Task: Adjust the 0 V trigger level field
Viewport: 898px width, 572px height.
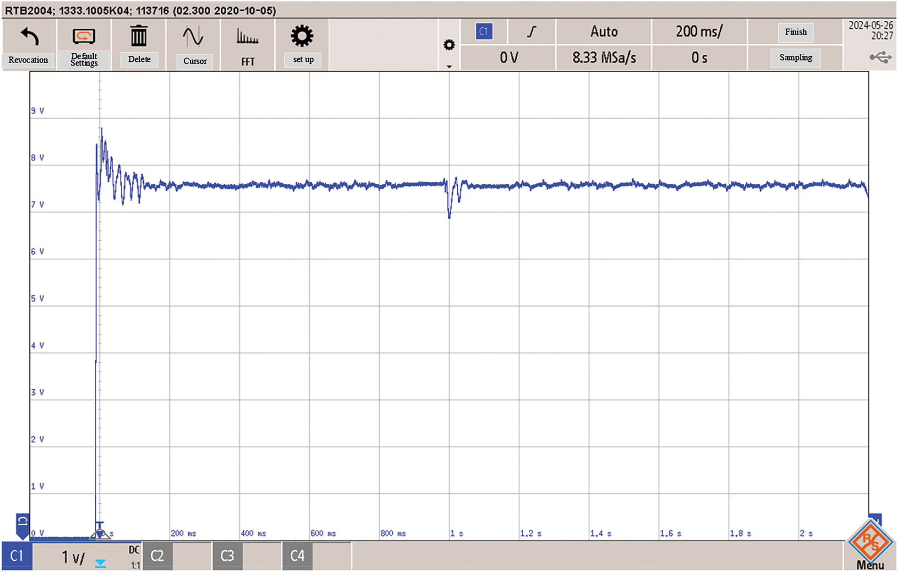Action: [508, 57]
